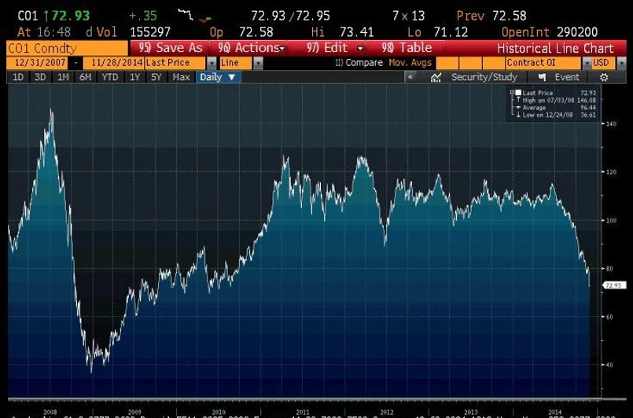The width and height of the screenshot is (633, 418).
Task: Click the double-chevron collapse icon
Action: 410,77
